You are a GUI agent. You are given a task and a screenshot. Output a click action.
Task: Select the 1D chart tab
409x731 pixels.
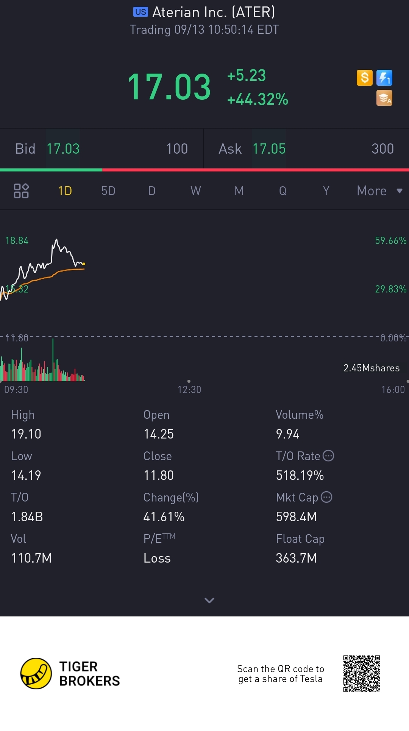[65, 191]
